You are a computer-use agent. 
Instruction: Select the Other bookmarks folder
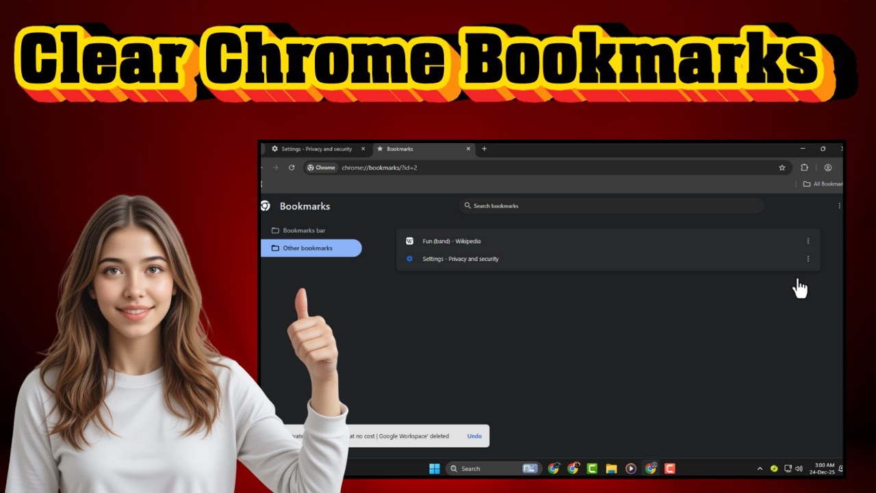[x=311, y=248]
